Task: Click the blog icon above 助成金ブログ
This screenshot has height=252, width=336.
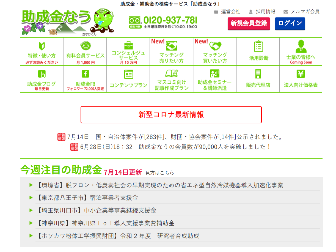Action: [42, 74]
